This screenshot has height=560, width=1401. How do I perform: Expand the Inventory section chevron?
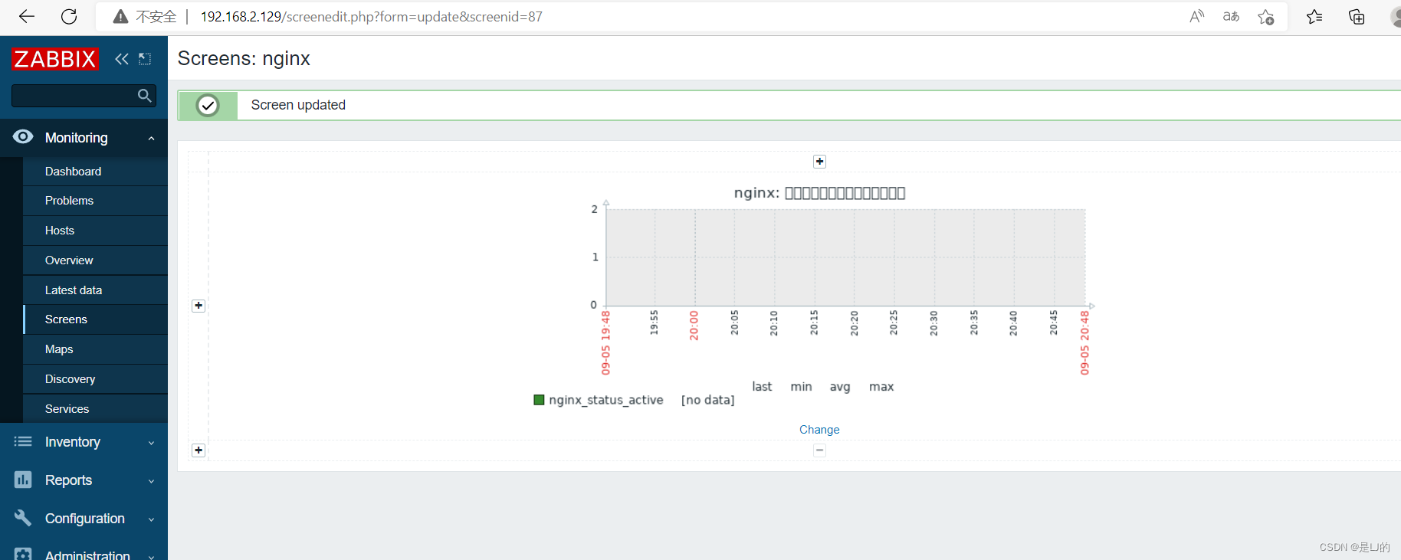152,443
